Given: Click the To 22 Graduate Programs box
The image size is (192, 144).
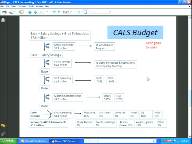Looking at the screenshot, I should coord(104,46).
